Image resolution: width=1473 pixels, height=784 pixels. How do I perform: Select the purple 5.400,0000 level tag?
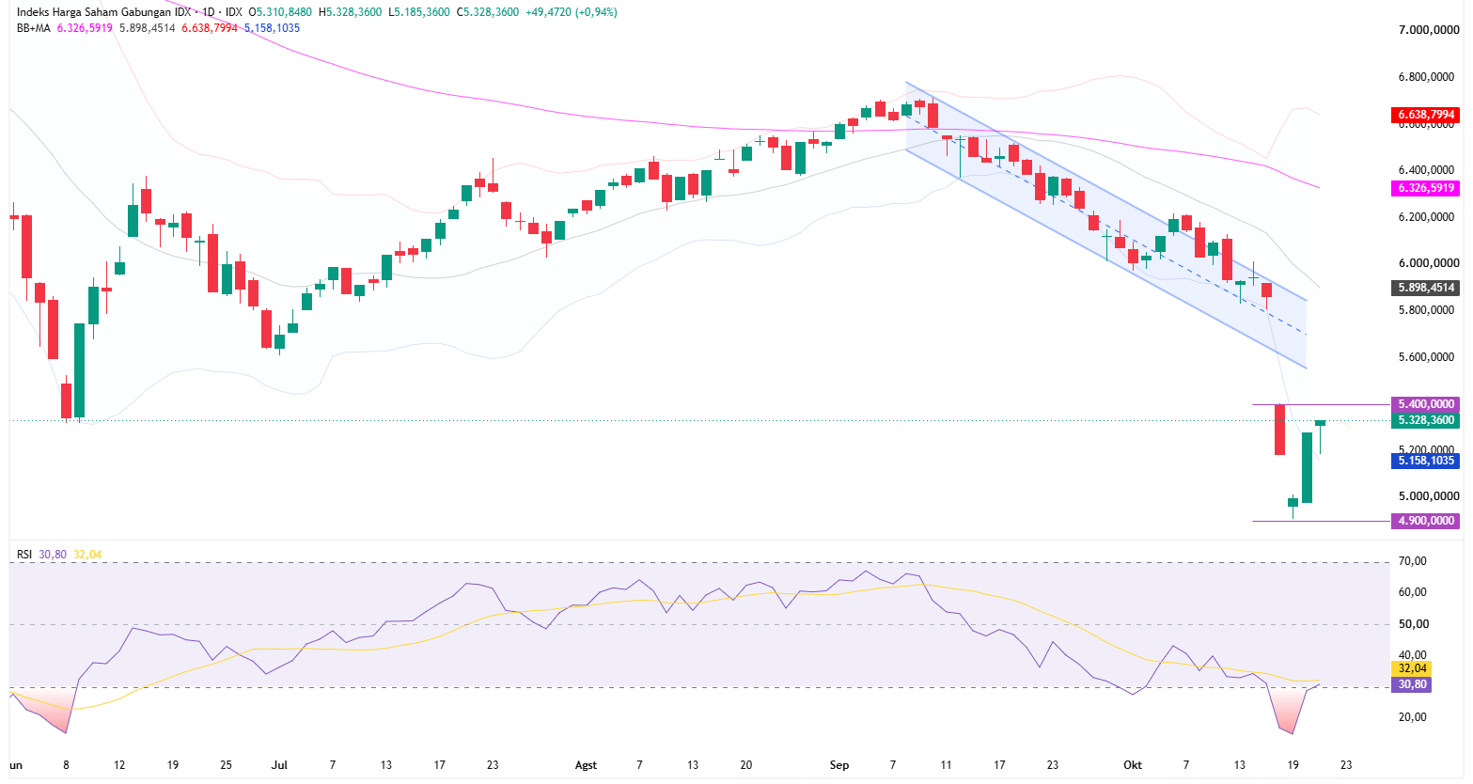[x=1426, y=404]
